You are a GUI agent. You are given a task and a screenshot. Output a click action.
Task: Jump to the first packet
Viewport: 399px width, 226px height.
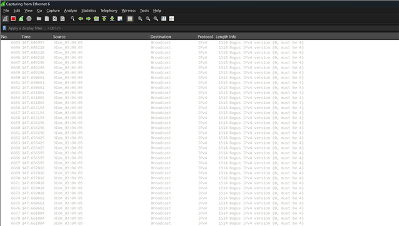(104, 19)
